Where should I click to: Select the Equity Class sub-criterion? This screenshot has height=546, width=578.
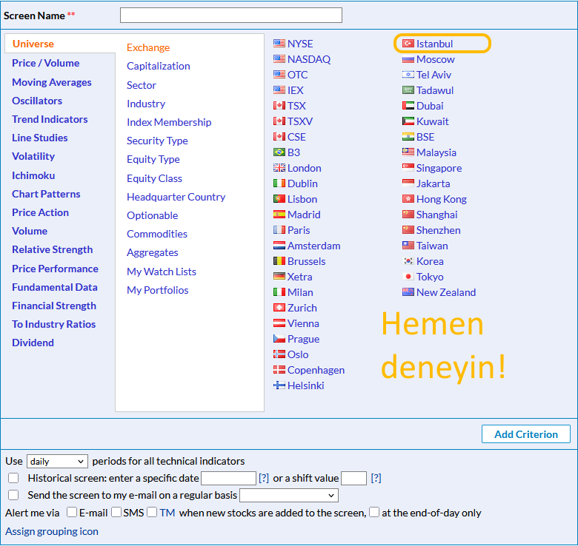pyautogui.click(x=154, y=178)
